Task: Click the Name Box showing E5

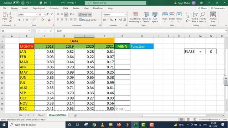Action: [15, 31]
